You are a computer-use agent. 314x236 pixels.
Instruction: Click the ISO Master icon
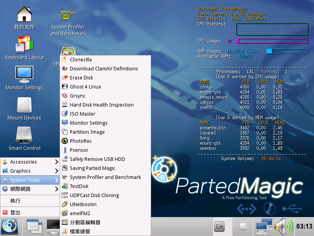[x=64, y=114]
